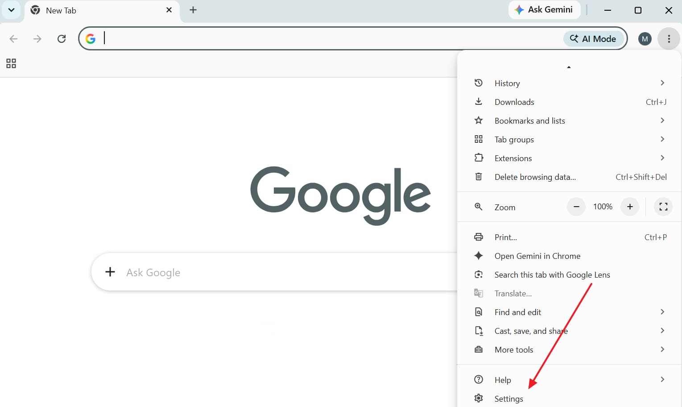Screen dimensions: 682x407
Task: Activate AI Mode button
Action: click(x=593, y=39)
